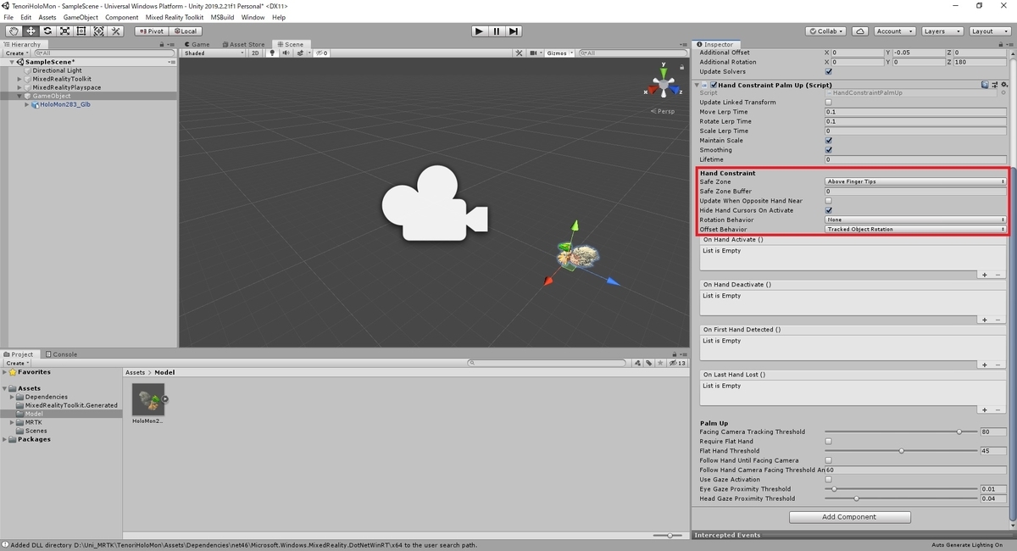Open Hand Constraint component gear menu

(1003, 85)
